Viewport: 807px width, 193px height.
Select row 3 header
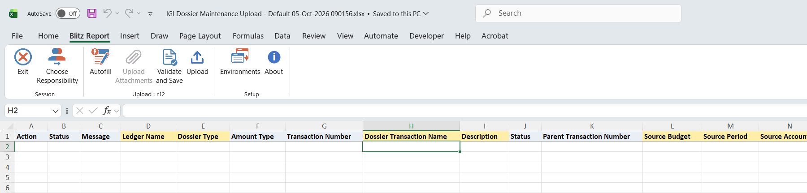pyautogui.click(x=7, y=157)
